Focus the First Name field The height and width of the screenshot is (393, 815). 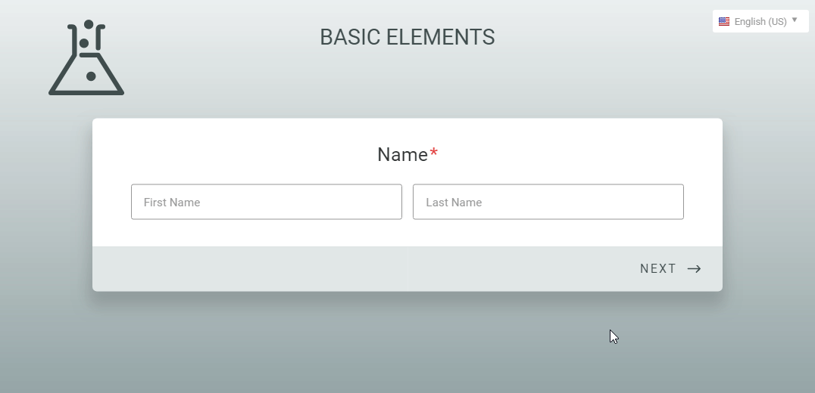click(267, 202)
